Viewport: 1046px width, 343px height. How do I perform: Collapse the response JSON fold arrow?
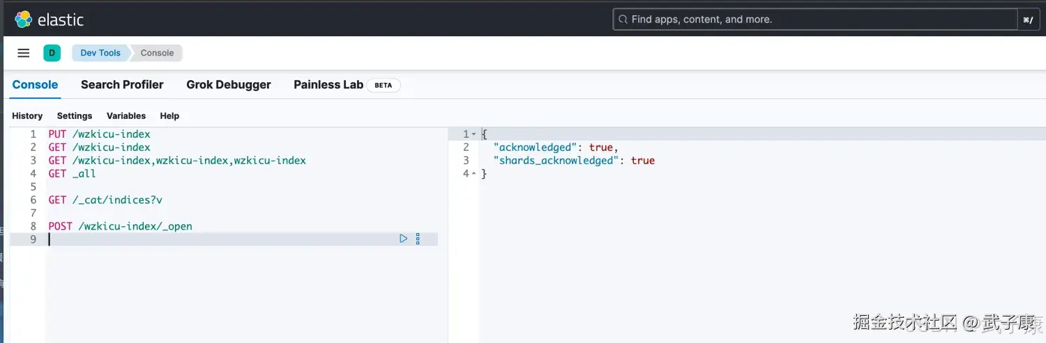474,134
